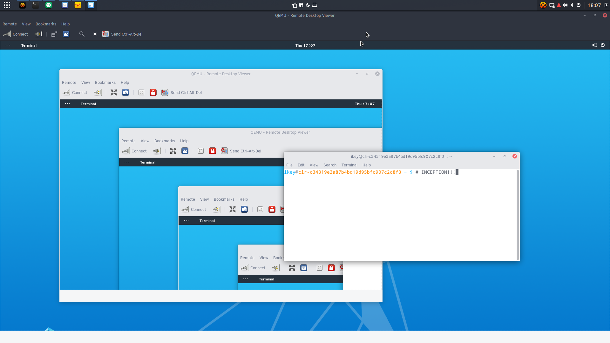Open the File menu in the terminal window
The width and height of the screenshot is (610, 343).
pyautogui.click(x=289, y=165)
